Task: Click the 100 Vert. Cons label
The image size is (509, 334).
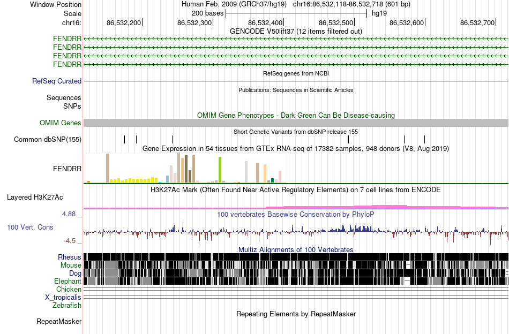Action: (x=30, y=227)
